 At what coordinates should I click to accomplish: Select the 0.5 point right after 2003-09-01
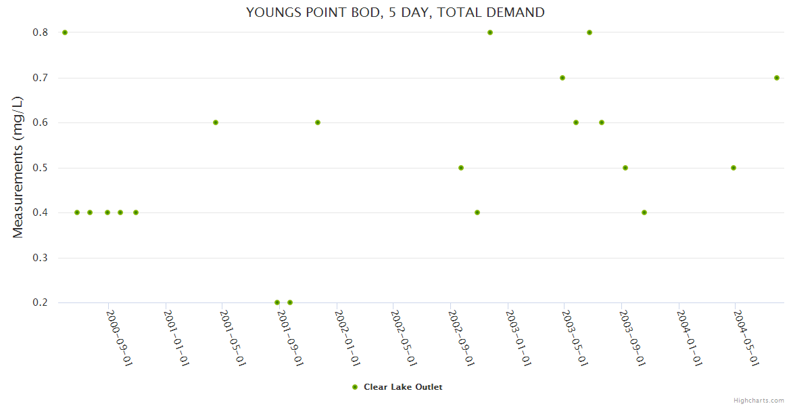coord(625,168)
